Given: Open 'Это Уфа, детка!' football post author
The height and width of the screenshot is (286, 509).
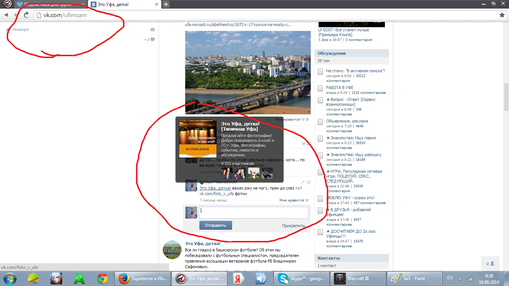Looking at the screenshot, I should 203,244.
